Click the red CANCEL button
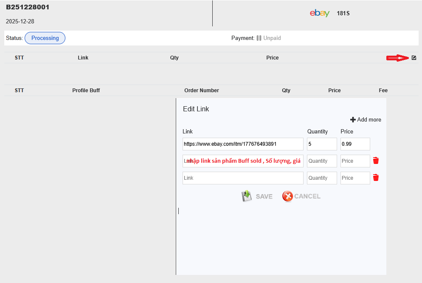The height and width of the screenshot is (283, 422). 301,196
